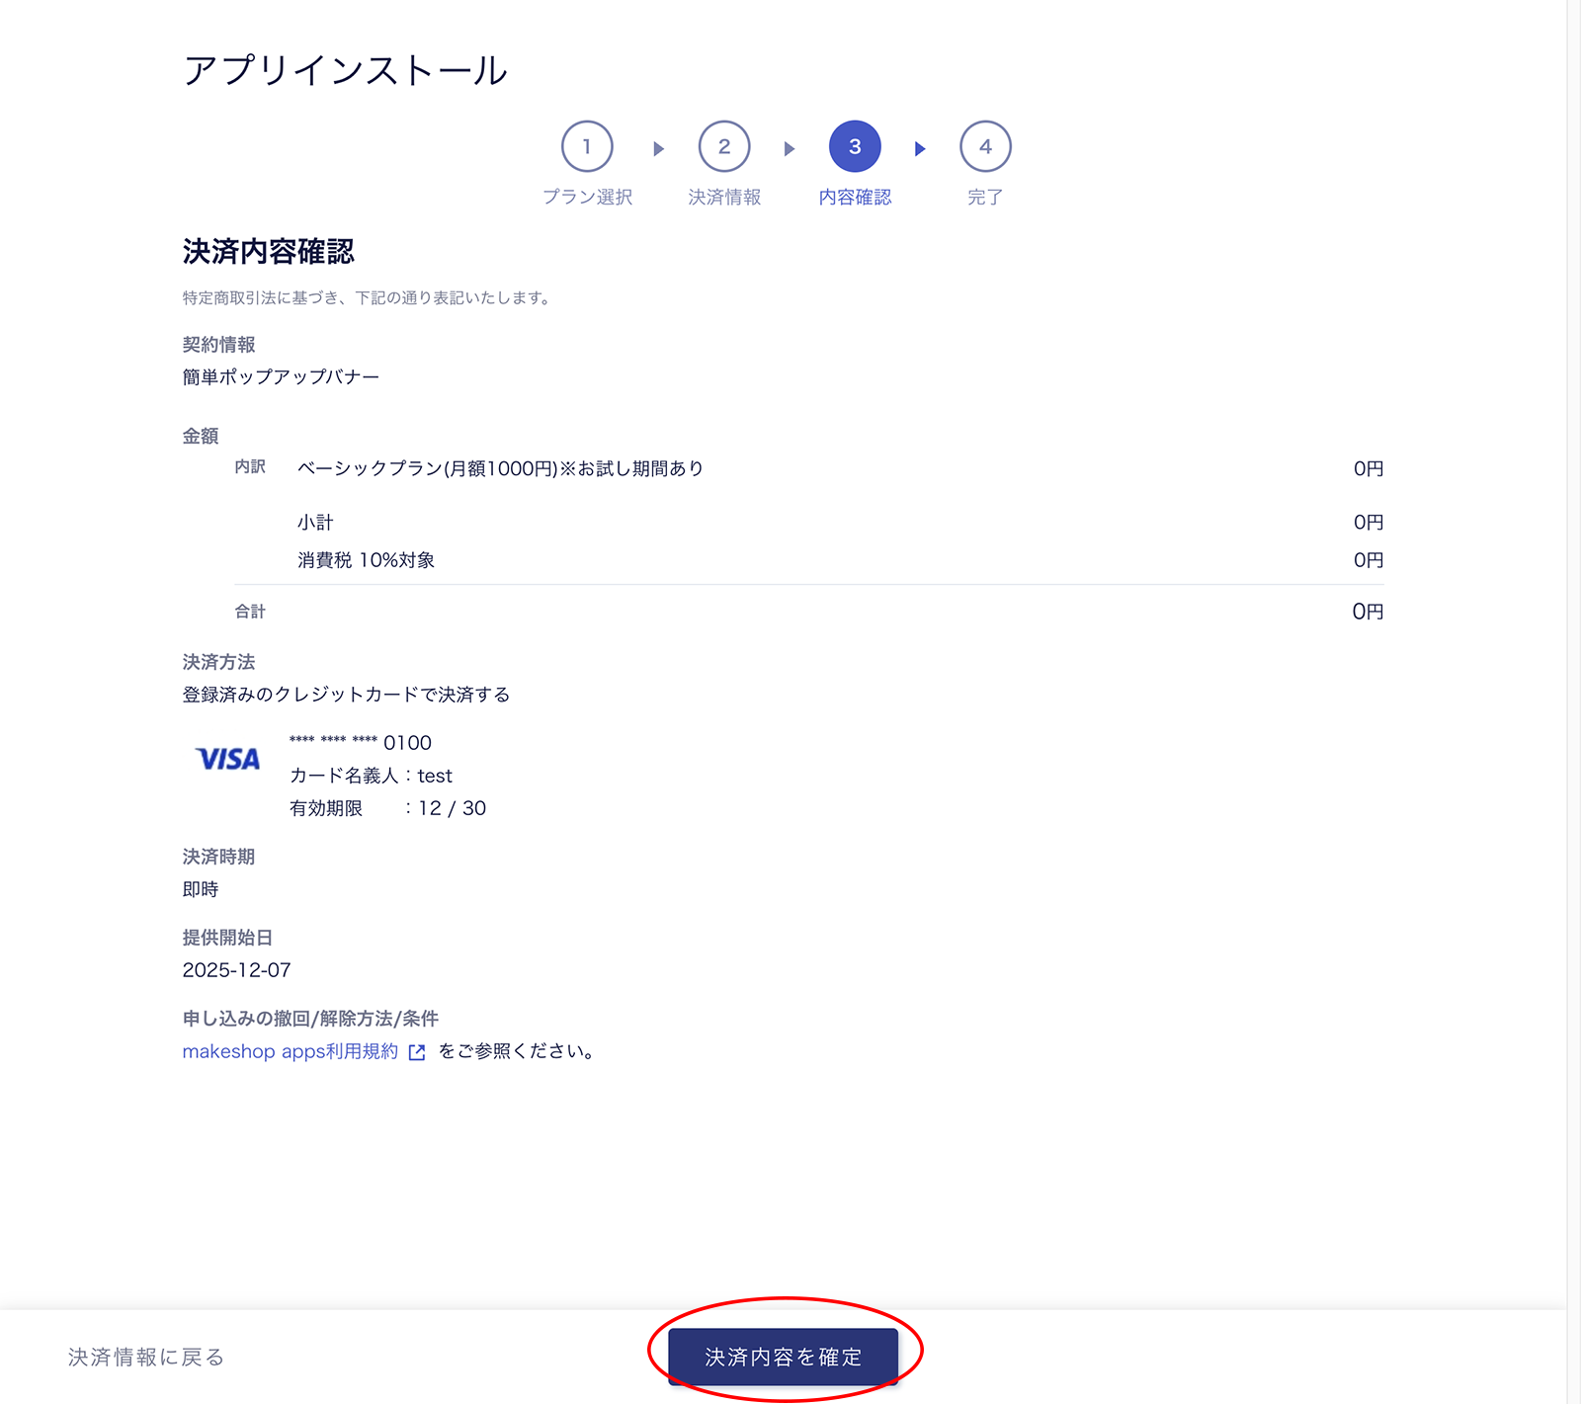Select the highlighted step 3 circle
Viewport: 1581px width, 1404px height.
(855, 147)
